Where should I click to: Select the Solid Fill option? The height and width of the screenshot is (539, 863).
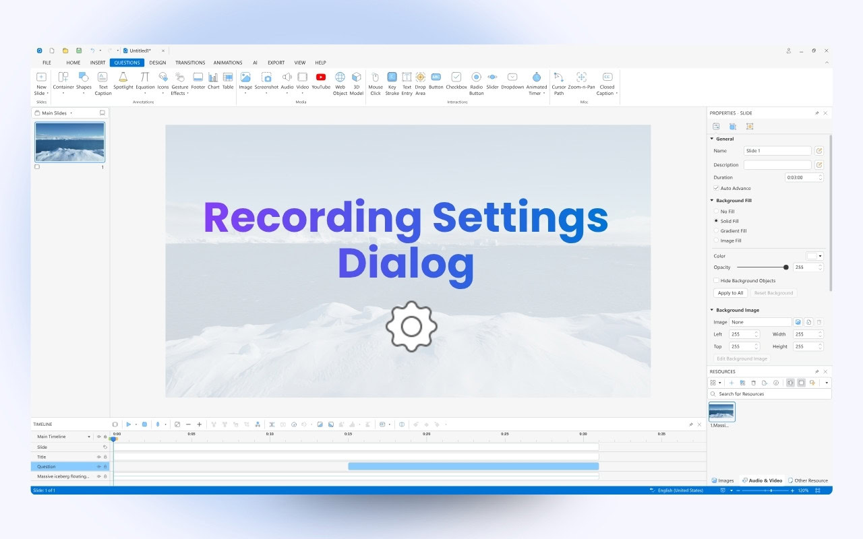[716, 221]
